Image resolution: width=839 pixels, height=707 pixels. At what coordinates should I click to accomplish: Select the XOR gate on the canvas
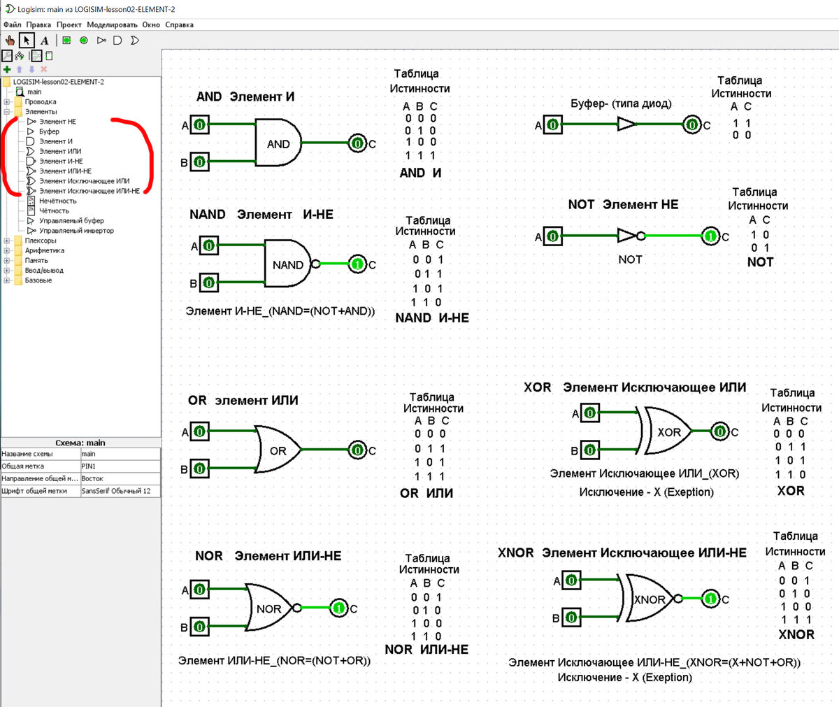click(664, 431)
